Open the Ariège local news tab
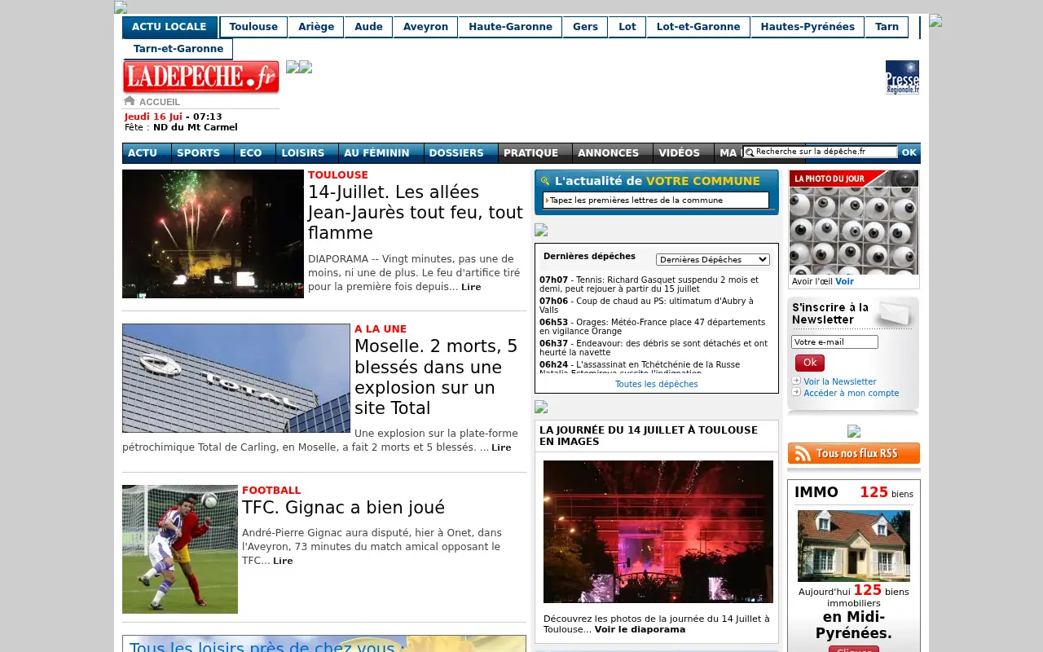The height and width of the screenshot is (652, 1043). 316,27
